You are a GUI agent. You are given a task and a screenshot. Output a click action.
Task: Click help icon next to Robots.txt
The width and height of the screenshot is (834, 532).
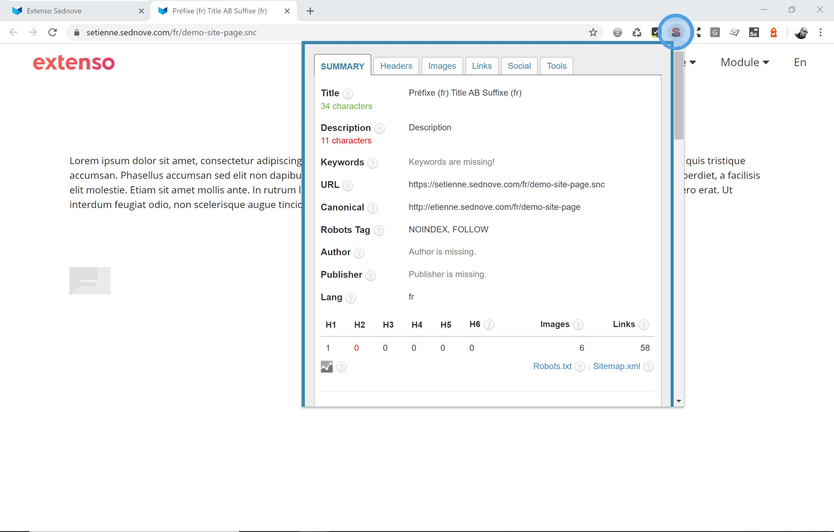pyautogui.click(x=580, y=367)
